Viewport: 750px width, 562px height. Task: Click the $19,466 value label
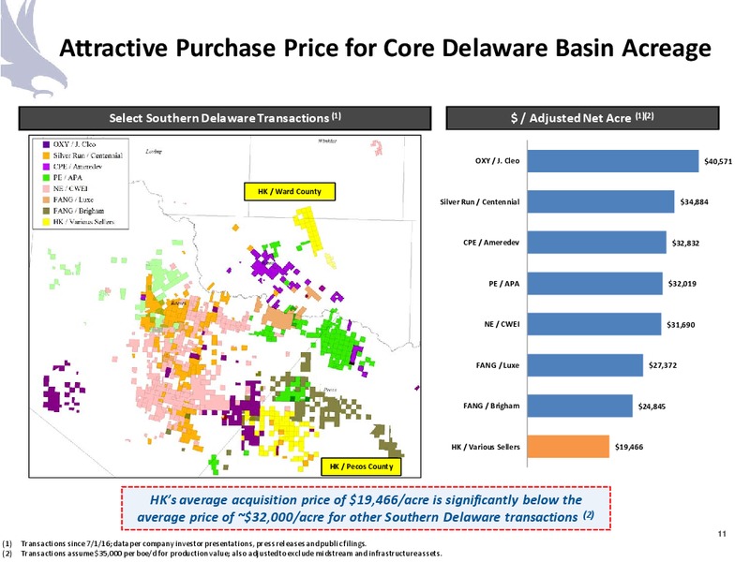[629, 447]
